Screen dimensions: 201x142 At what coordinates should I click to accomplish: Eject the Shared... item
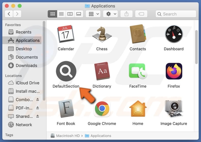(x=38, y=116)
